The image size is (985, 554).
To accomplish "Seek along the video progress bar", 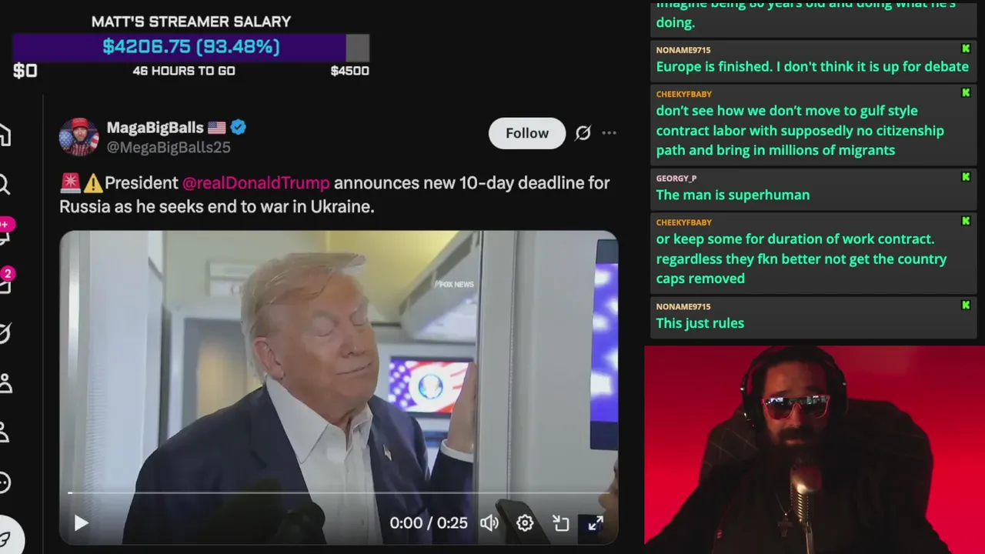I will click(339, 492).
